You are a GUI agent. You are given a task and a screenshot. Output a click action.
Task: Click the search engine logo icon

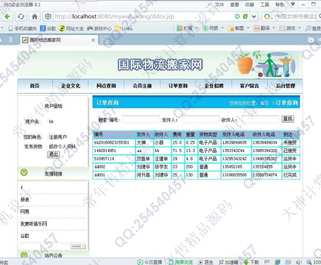click(x=267, y=17)
